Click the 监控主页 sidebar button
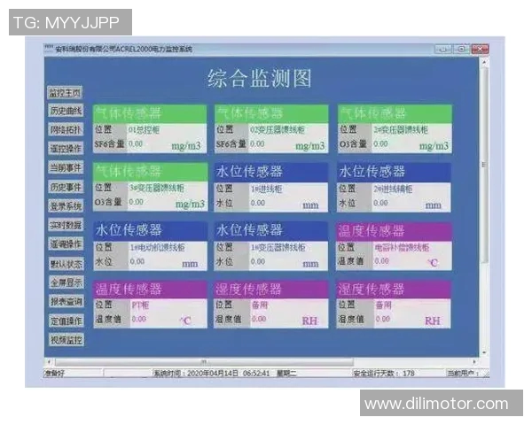This screenshot has width=532, height=425. (x=65, y=92)
